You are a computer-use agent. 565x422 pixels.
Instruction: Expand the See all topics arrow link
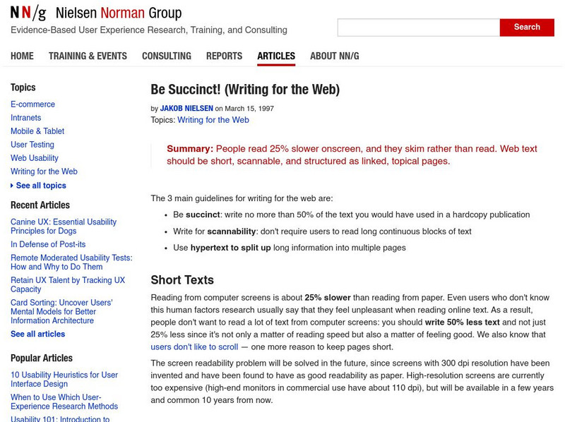[40, 186]
